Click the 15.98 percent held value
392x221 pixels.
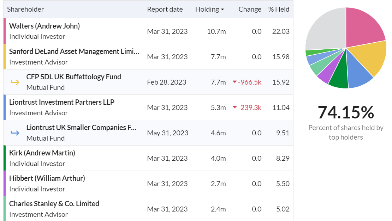[x=281, y=57]
